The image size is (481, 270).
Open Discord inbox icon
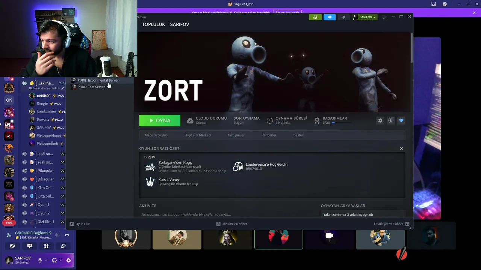(x=434, y=4)
